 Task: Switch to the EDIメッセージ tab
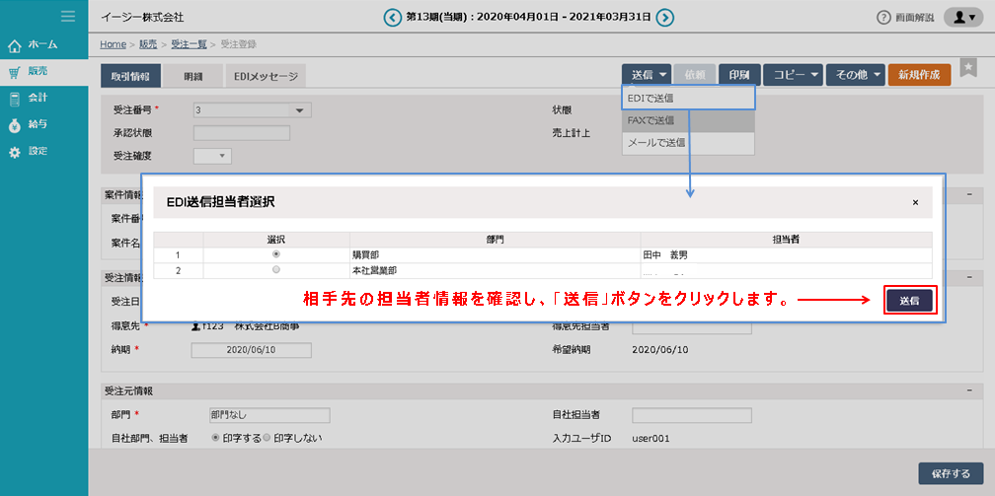tap(266, 76)
